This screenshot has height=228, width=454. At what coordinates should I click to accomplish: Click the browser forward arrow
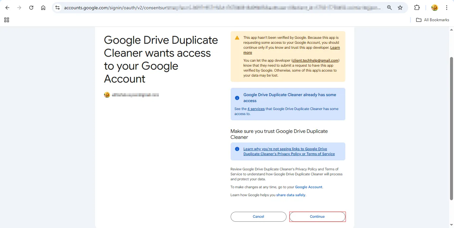pyautogui.click(x=19, y=8)
